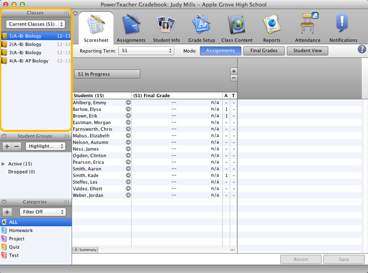Click the Students (15) column header

(x=102, y=96)
